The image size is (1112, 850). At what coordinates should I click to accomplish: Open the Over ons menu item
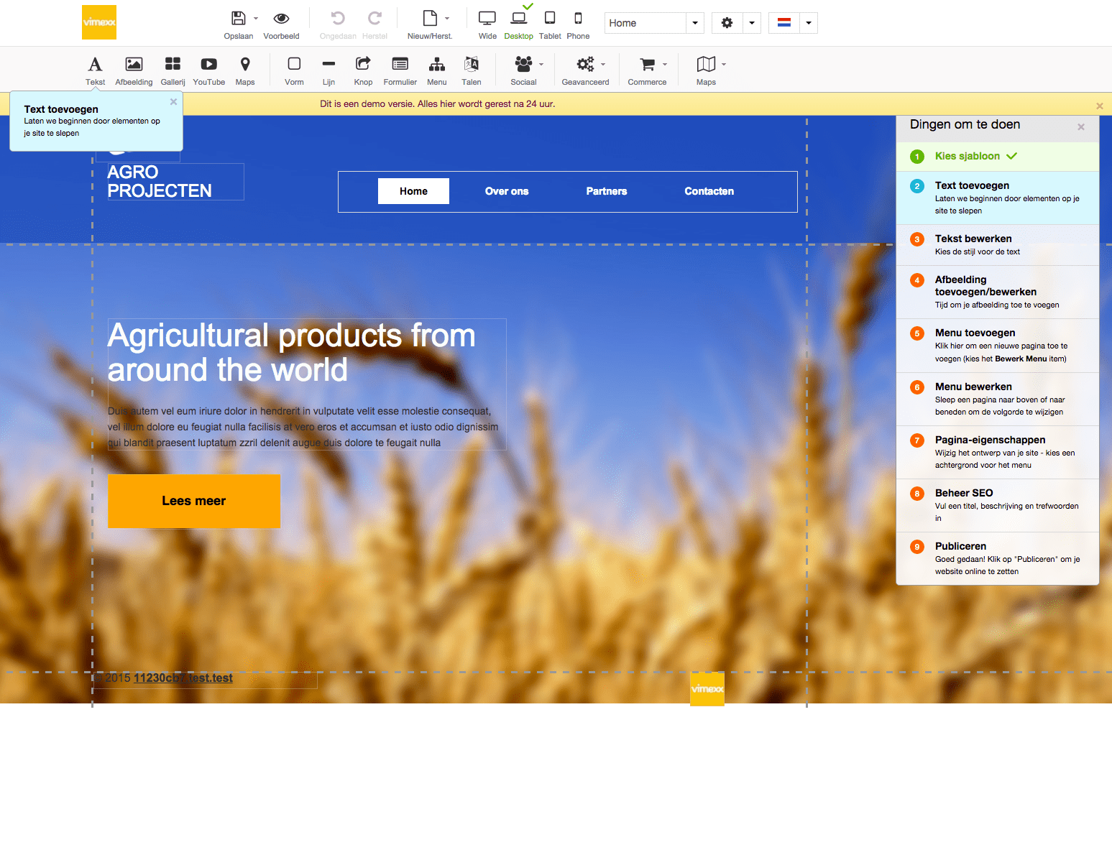coord(507,191)
